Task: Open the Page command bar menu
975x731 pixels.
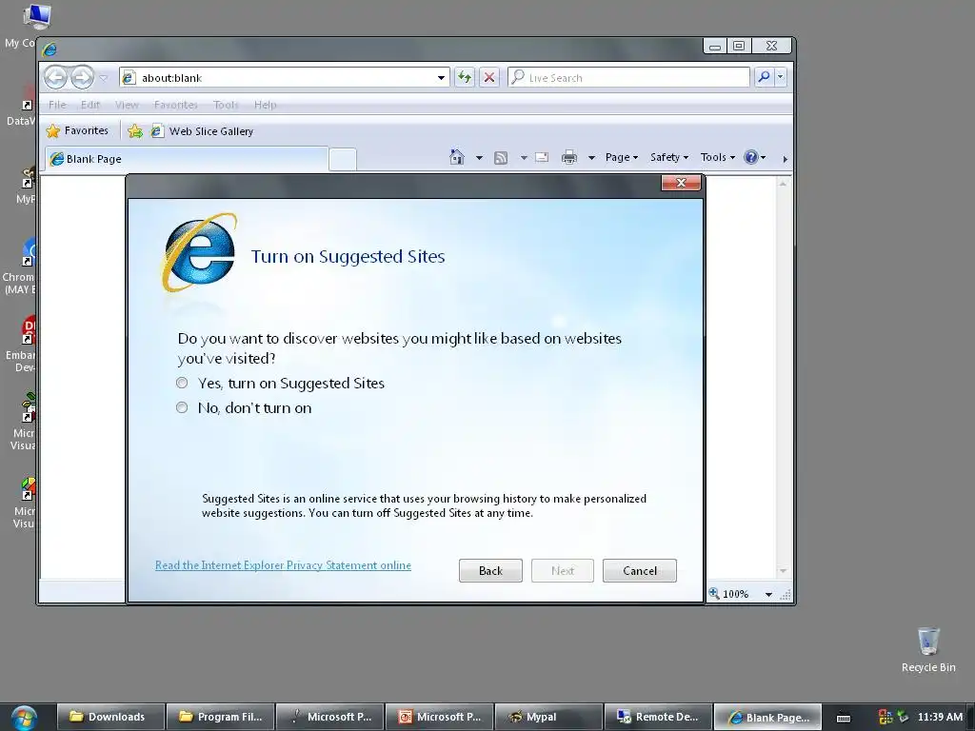Action: point(622,157)
